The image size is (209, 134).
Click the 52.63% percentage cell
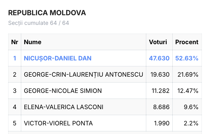coord(187,58)
